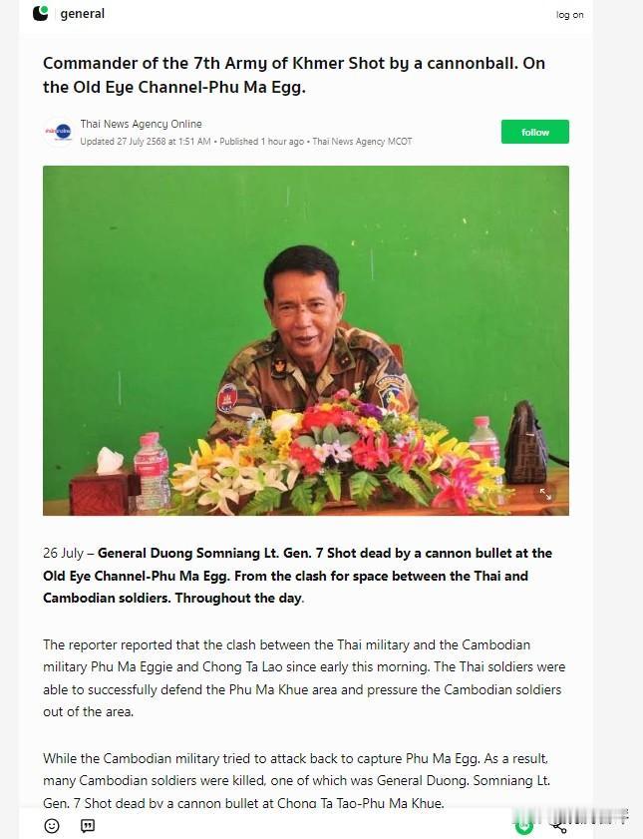The image size is (643, 839).
Task: Click the paragraph beginning 'The reporter reported'
Action: (x=304, y=678)
